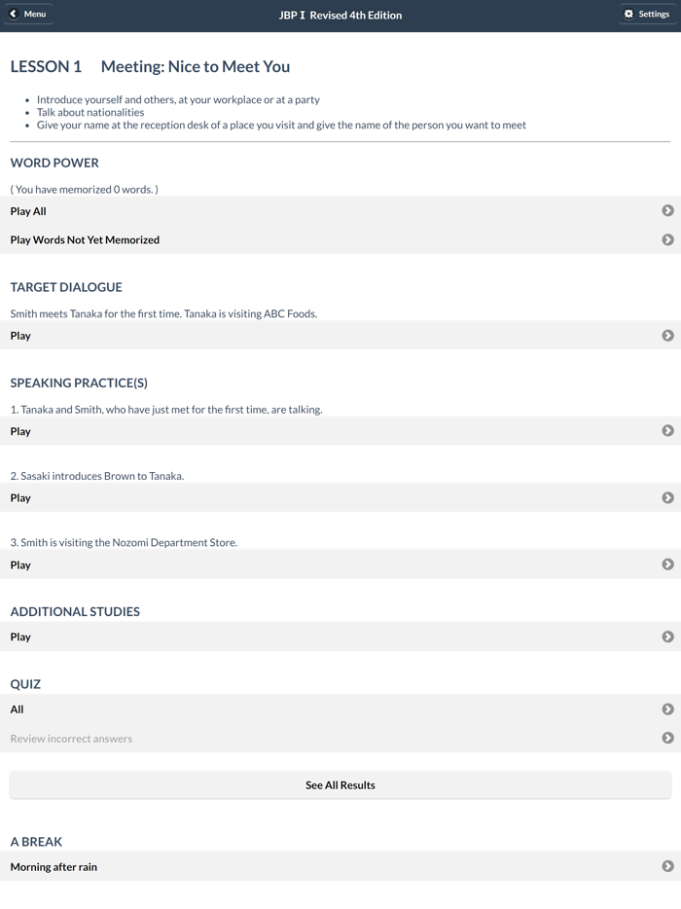Click the Menu back arrow icon
Viewport: 681px width, 909px height.
point(14,15)
